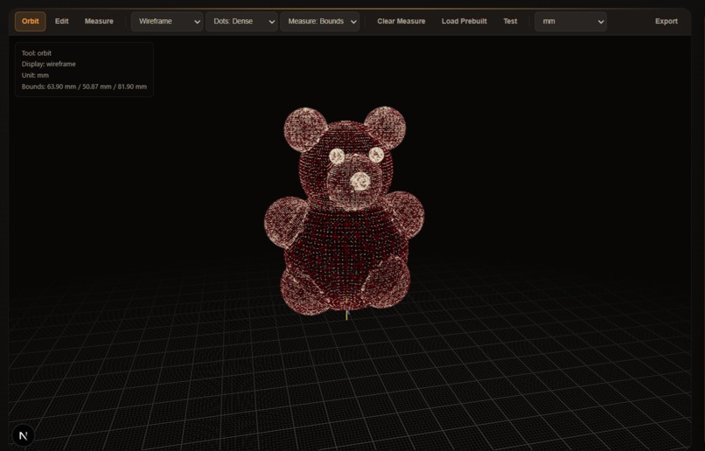Open the Dots: Dense dropdown
The image size is (705, 451).
[x=241, y=22]
